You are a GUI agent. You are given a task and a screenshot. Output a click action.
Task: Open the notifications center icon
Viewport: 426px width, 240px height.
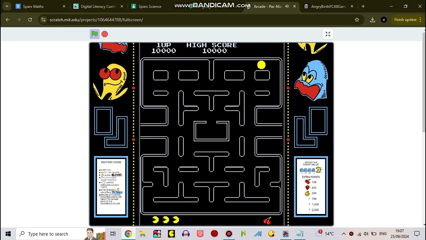click(417, 234)
